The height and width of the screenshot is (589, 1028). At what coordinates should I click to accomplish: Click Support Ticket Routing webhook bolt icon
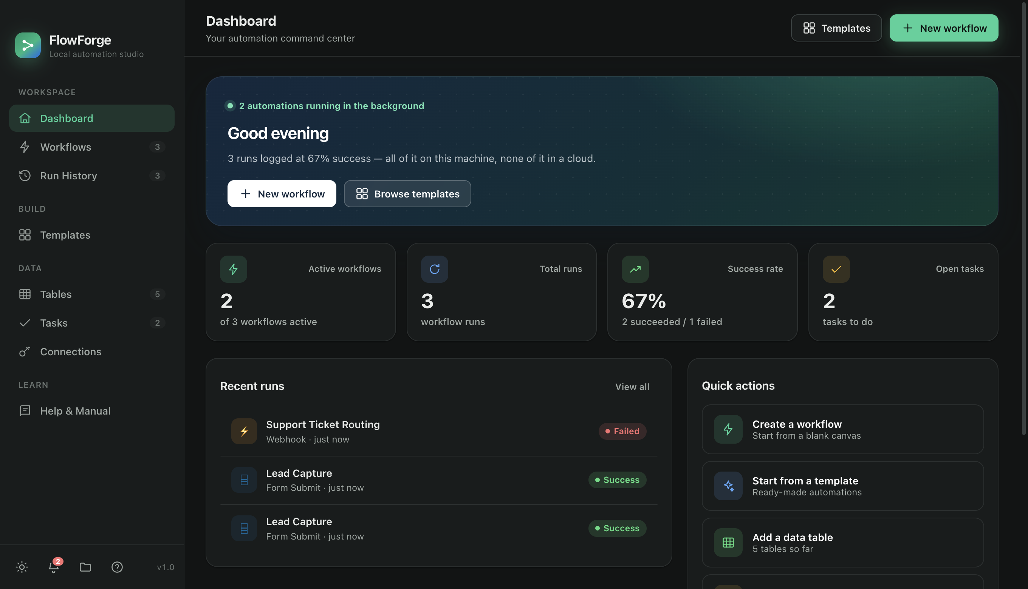pos(244,431)
